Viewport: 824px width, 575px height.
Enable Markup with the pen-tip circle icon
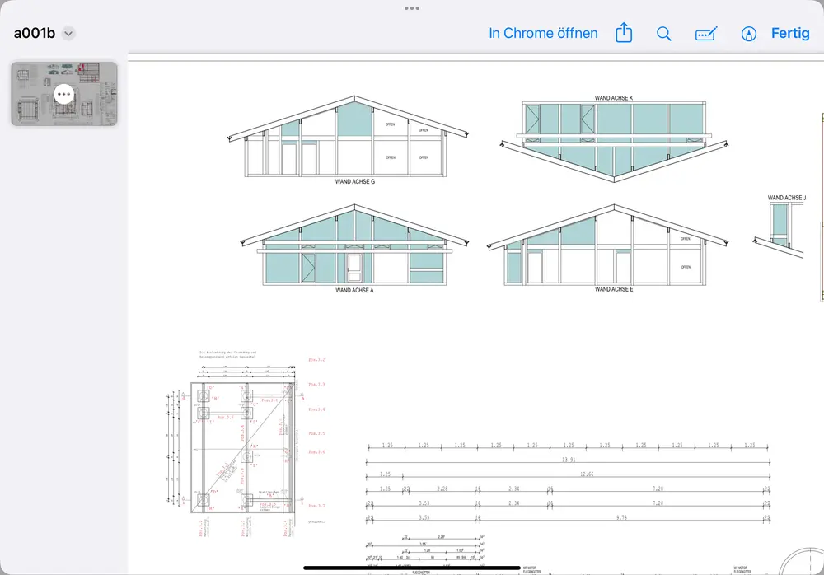pos(748,34)
